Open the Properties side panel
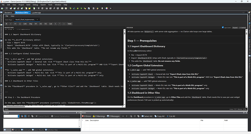The height and width of the screenshot is (134, 251). 250,16
